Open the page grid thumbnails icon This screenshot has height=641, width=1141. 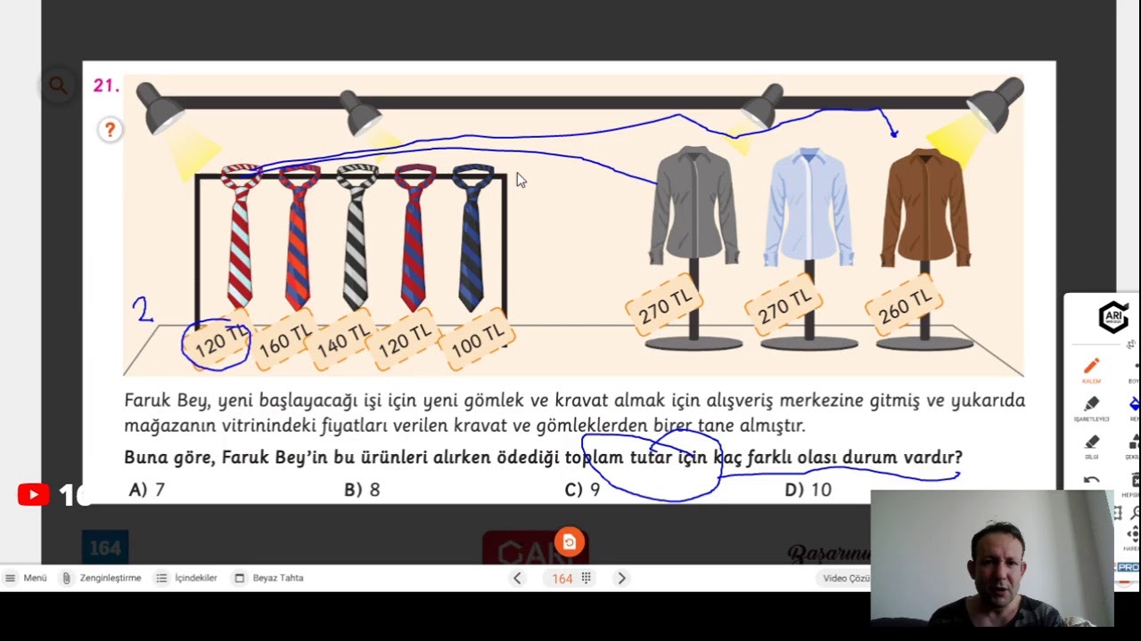tap(587, 578)
